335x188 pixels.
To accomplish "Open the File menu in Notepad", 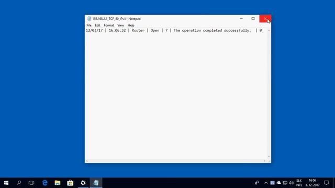I will pyautogui.click(x=89, y=25).
